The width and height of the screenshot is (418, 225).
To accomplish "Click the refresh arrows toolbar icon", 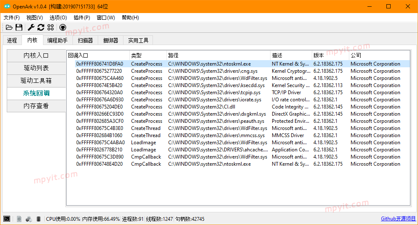I will pyautogui.click(x=41, y=27).
